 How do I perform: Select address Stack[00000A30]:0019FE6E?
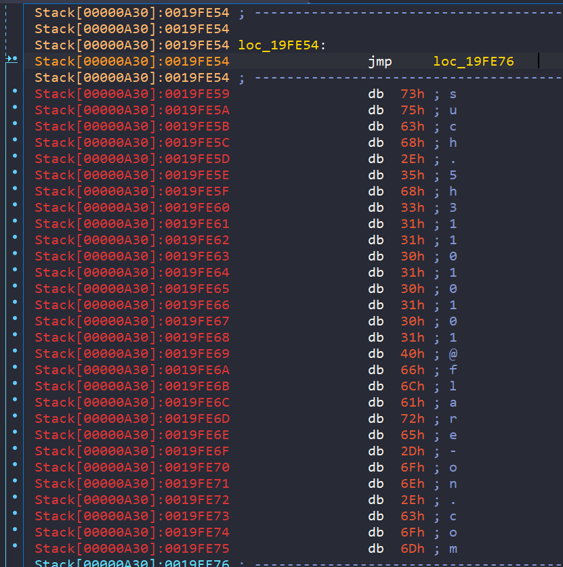pos(132,435)
